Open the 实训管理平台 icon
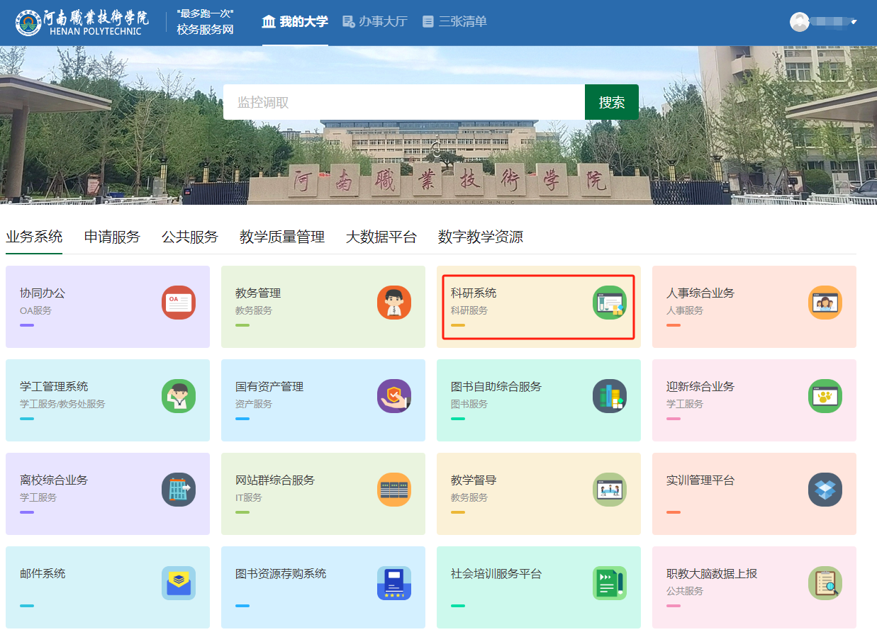 pos(825,490)
